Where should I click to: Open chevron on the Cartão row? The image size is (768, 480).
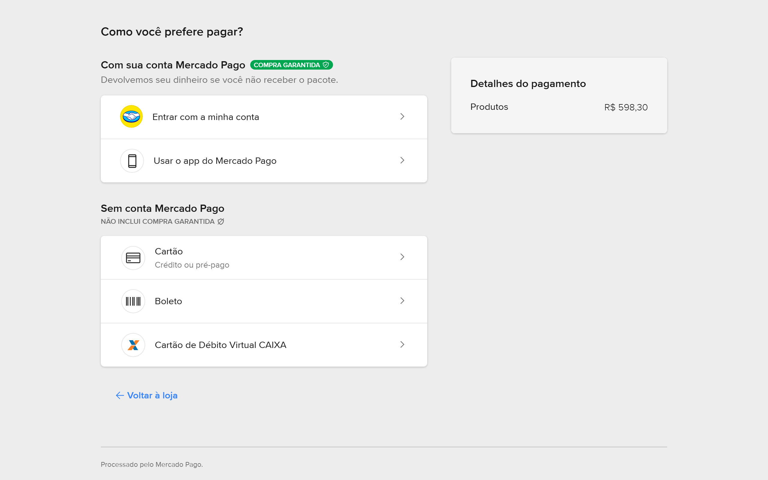click(x=402, y=257)
